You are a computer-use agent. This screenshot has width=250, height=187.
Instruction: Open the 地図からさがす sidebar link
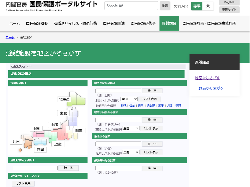click(207, 78)
